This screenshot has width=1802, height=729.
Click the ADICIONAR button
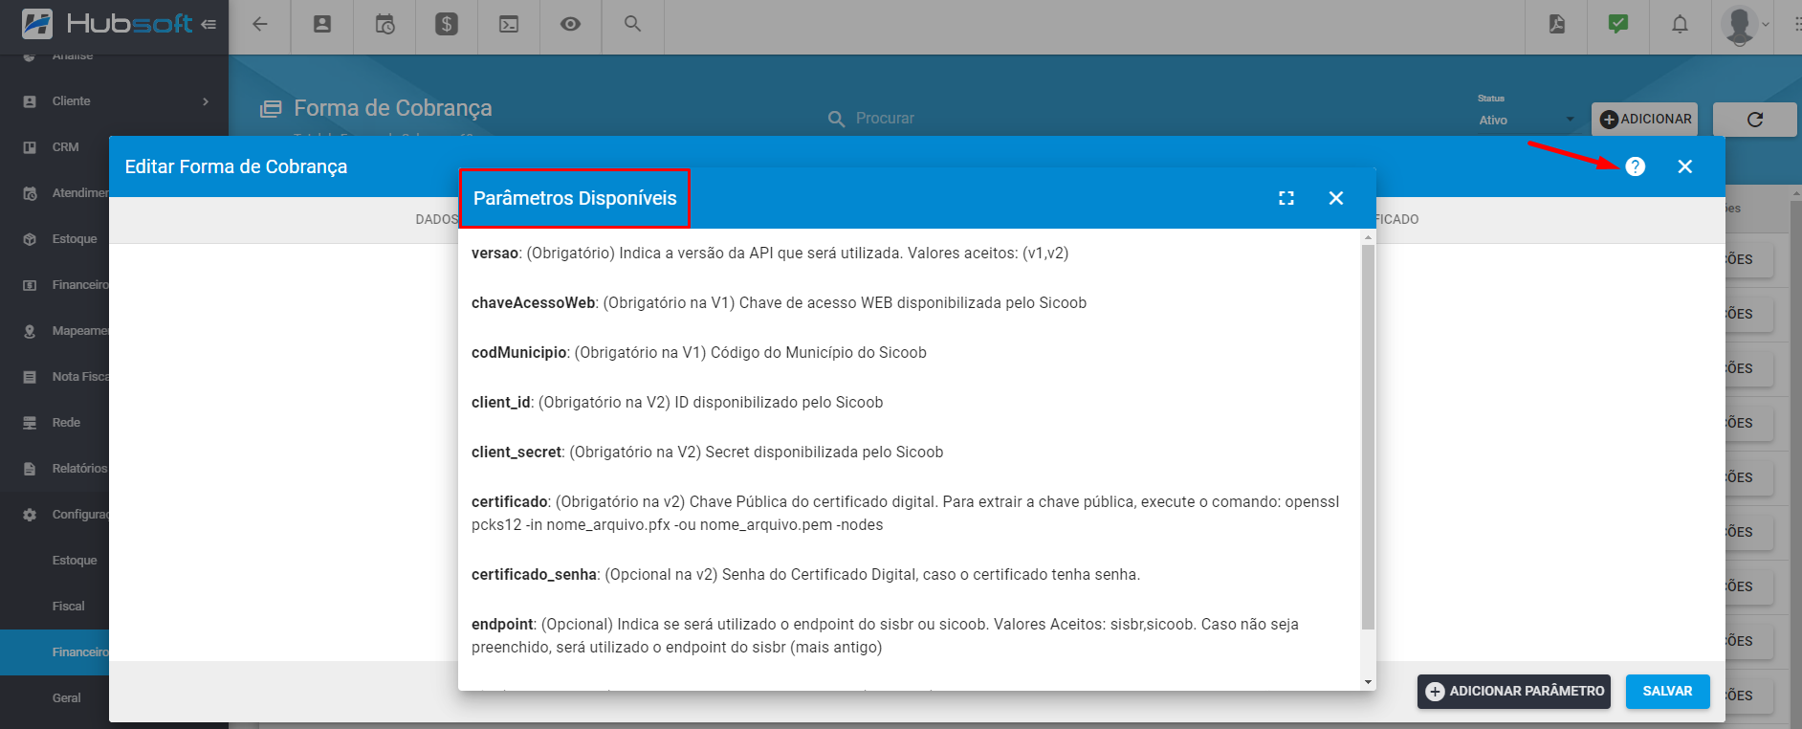pyautogui.click(x=1645, y=120)
